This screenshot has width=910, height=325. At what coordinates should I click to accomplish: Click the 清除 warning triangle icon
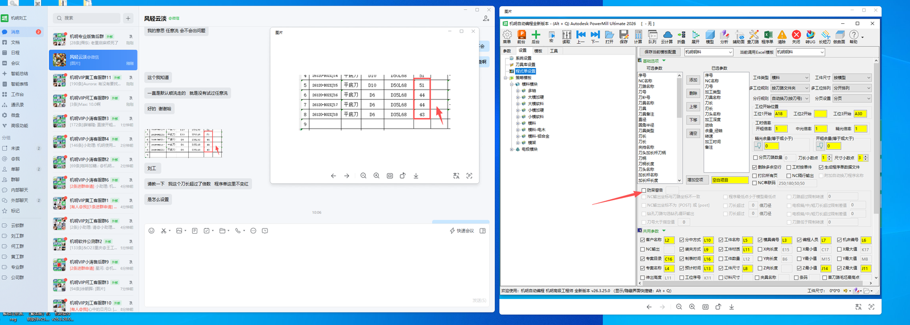782,36
